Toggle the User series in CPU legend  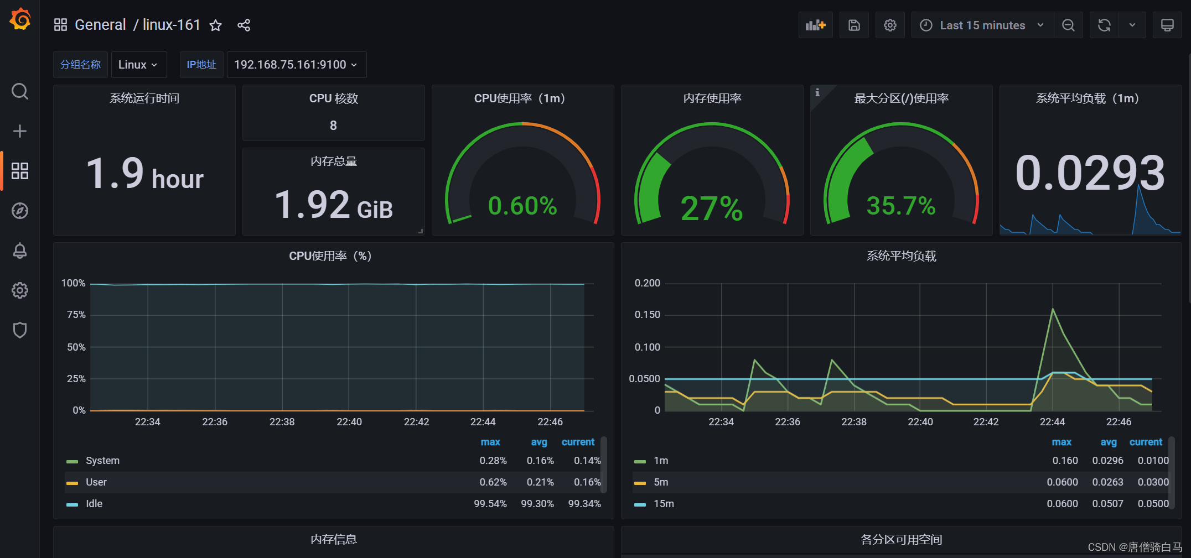pos(96,482)
